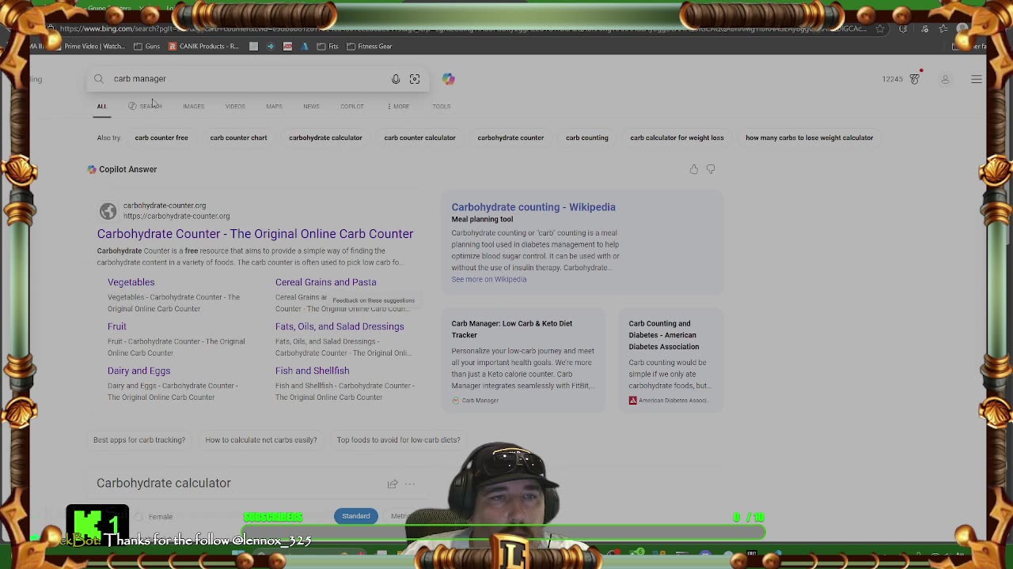Open the Copilot colorful icon beside search box
Image resolution: width=1013 pixels, height=569 pixels.
(449, 79)
